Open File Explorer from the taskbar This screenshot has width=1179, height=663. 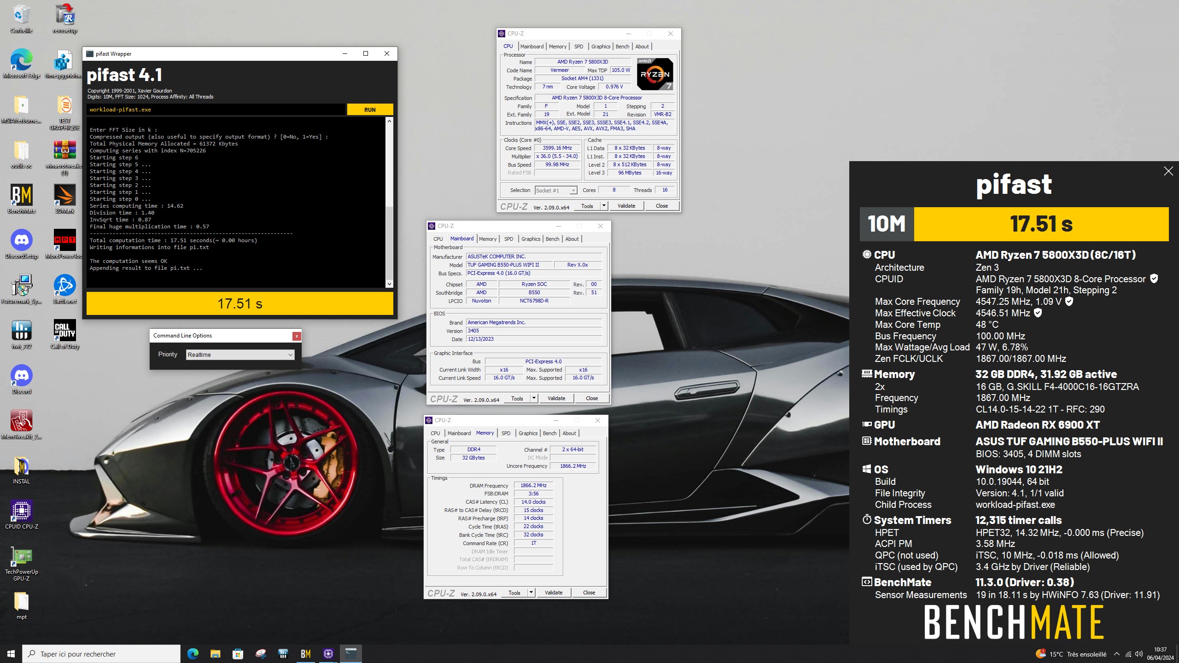215,654
